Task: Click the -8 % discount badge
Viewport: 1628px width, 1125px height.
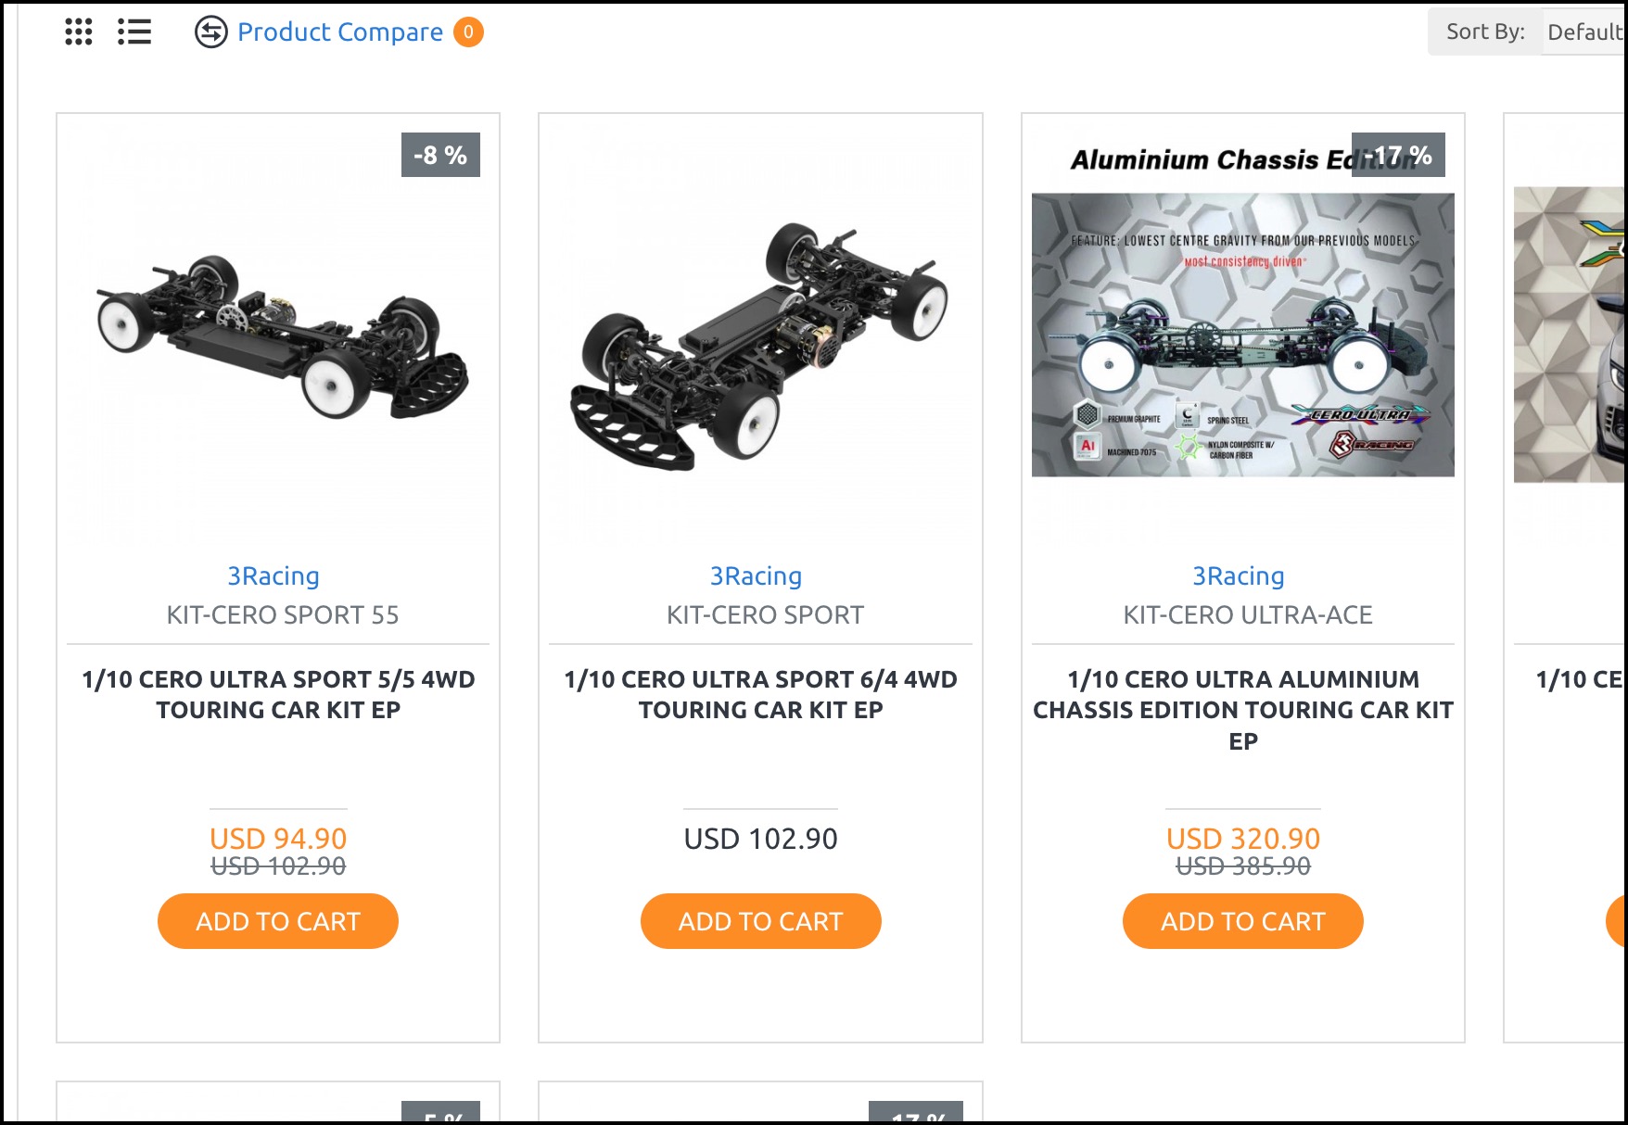Action: tap(440, 155)
